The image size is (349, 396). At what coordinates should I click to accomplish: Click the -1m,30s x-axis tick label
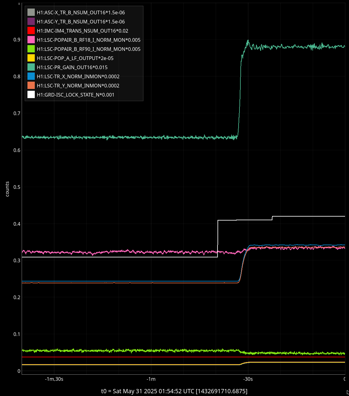coord(54,379)
